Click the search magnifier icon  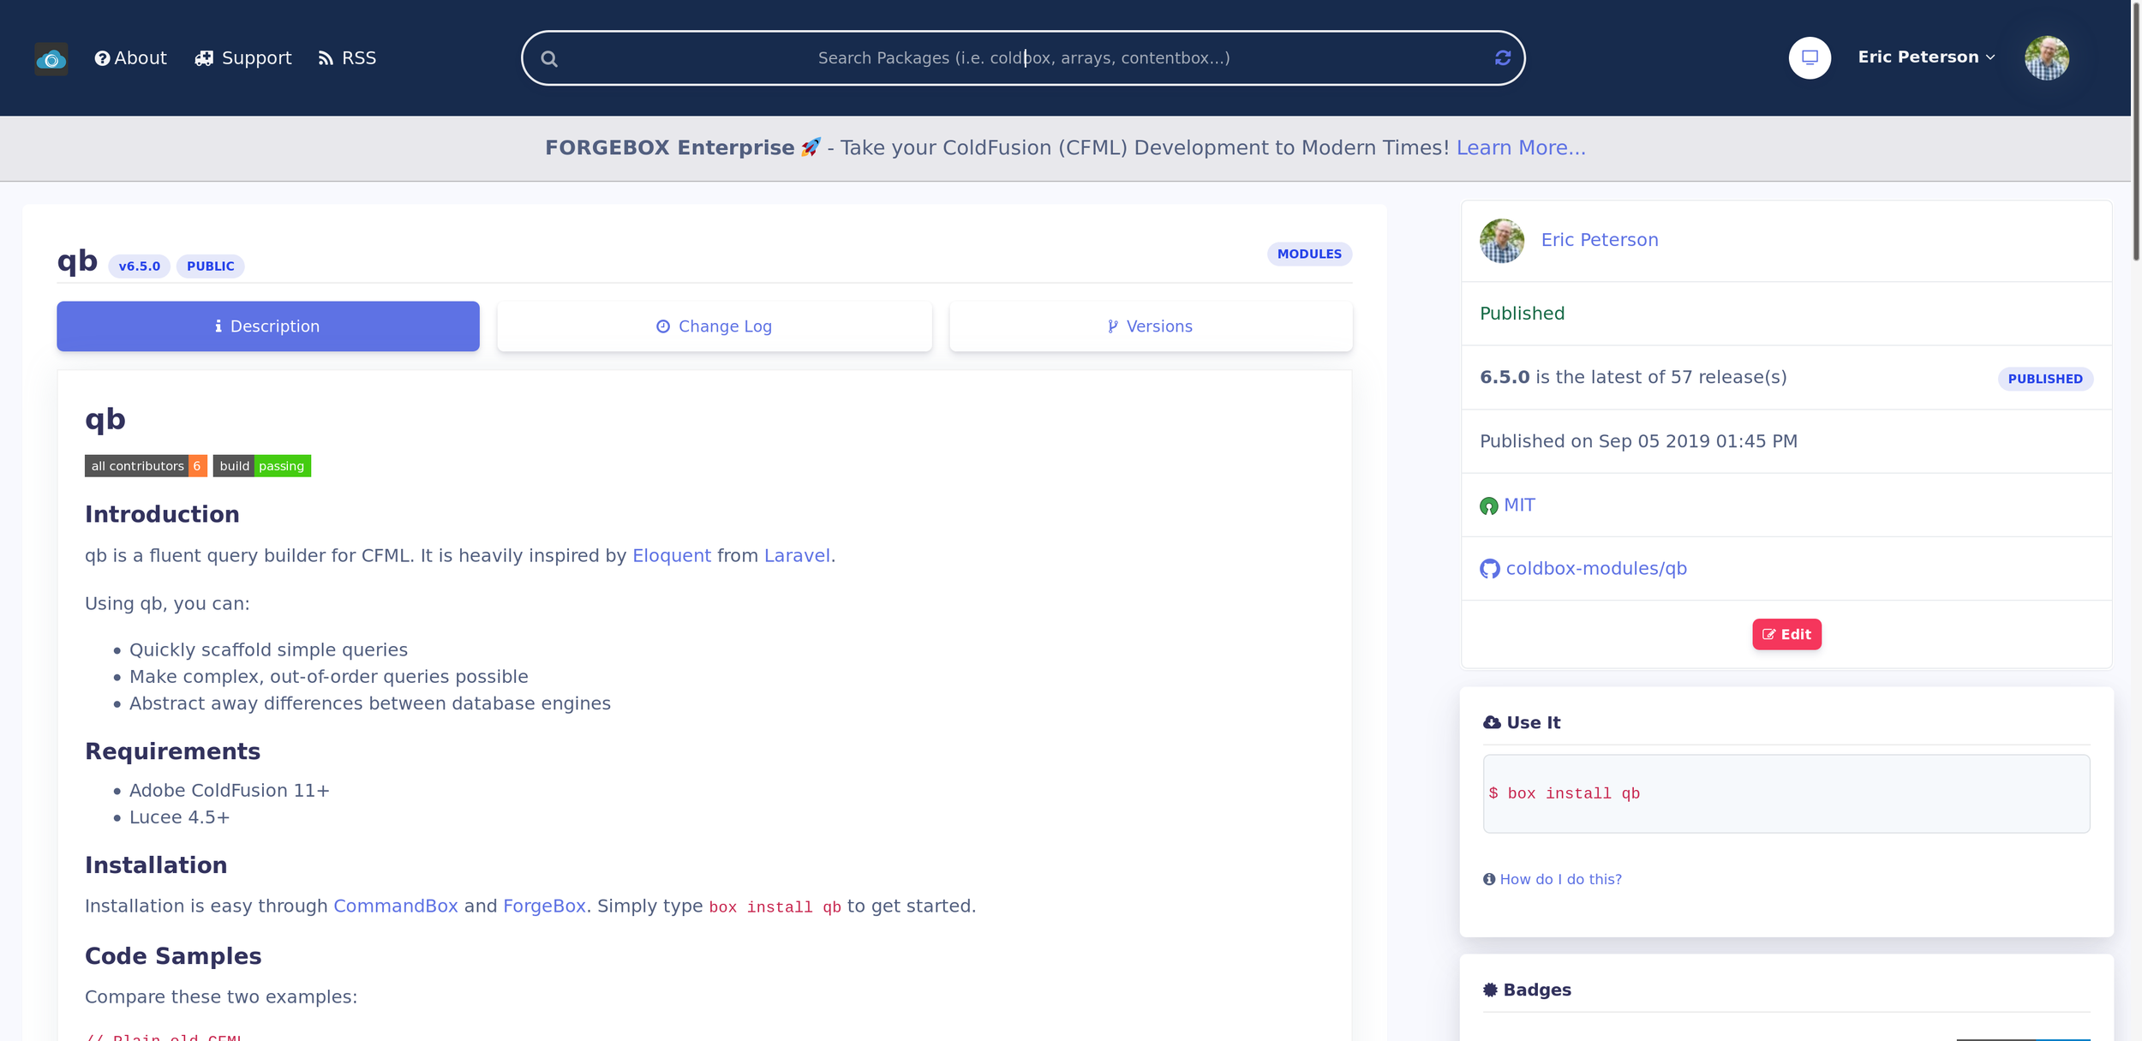point(549,58)
